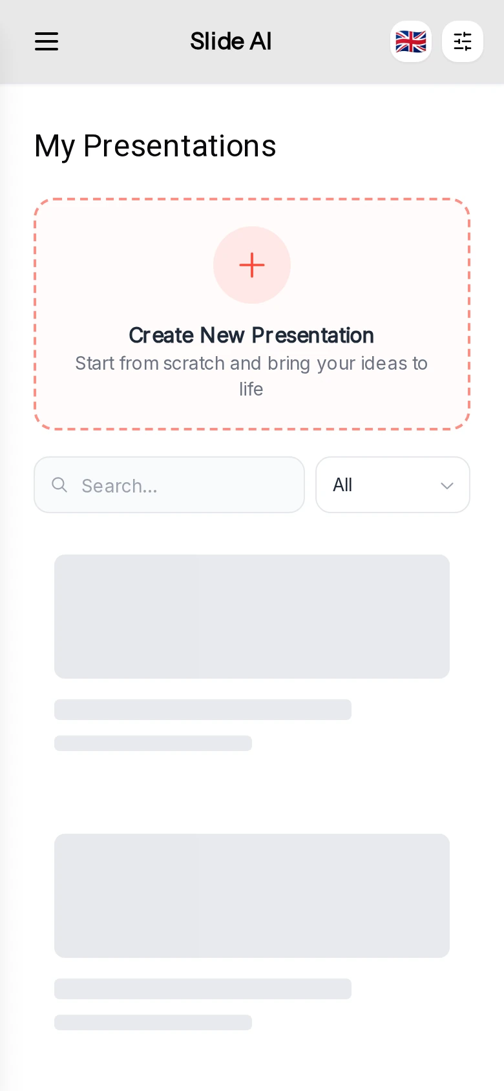Click the 'Slide AI' header title
The width and height of the screenshot is (504, 1091).
coord(231,41)
